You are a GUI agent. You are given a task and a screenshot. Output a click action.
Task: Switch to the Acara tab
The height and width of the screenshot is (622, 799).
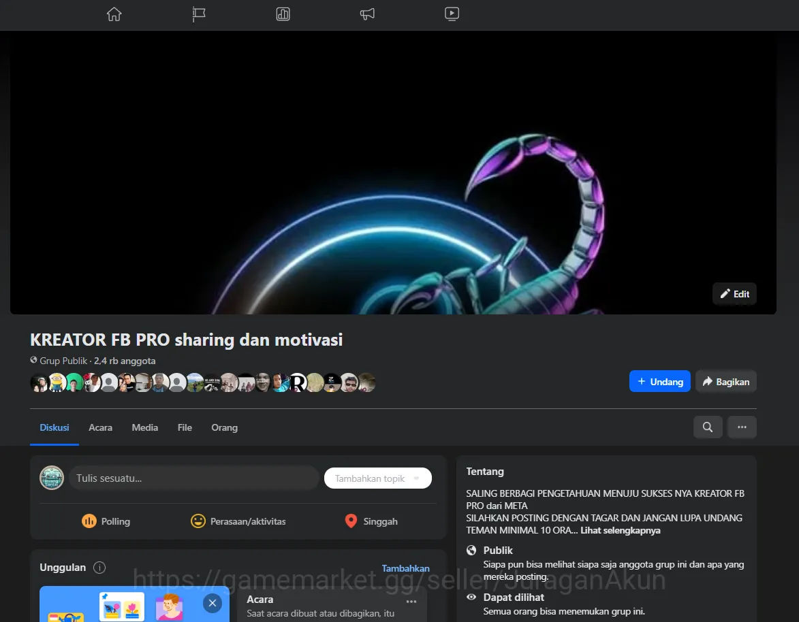[x=100, y=427]
